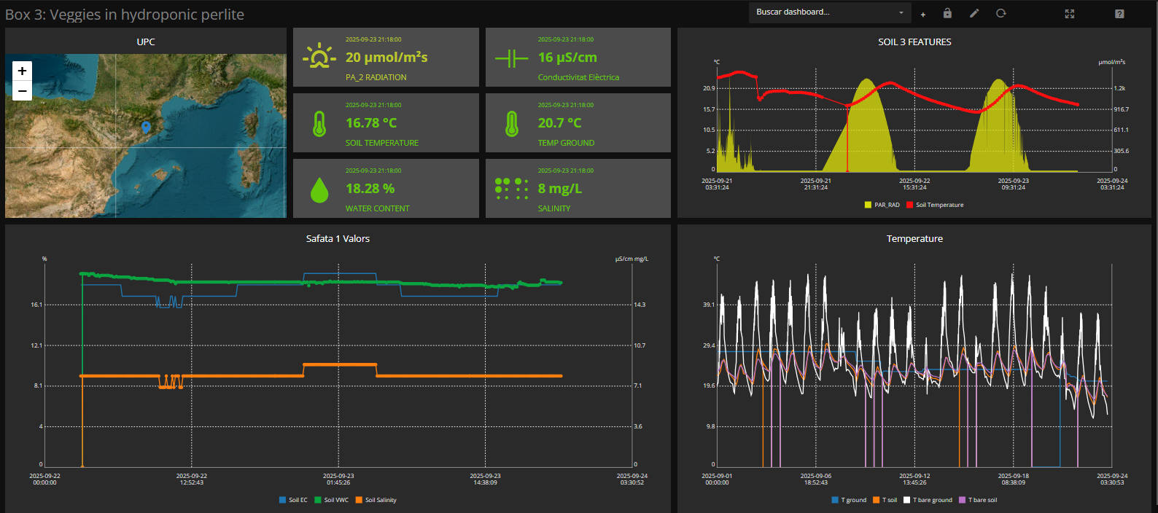Image resolution: width=1158 pixels, height=513 pixels.
Task: Click the T ground blue legend swatch
Action: click(835, 500)
